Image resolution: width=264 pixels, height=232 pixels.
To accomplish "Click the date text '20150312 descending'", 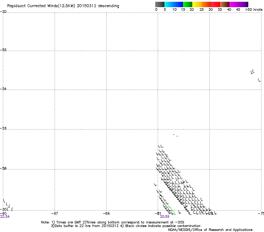I will click(x=98, y=6).
